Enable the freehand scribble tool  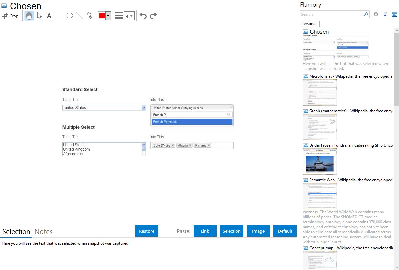[89, 16]
